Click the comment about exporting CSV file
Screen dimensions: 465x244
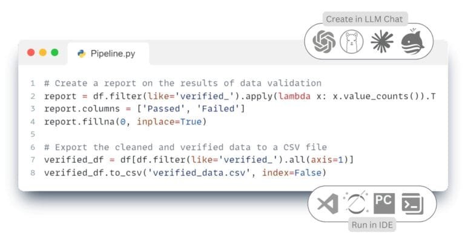pos(185,147)
